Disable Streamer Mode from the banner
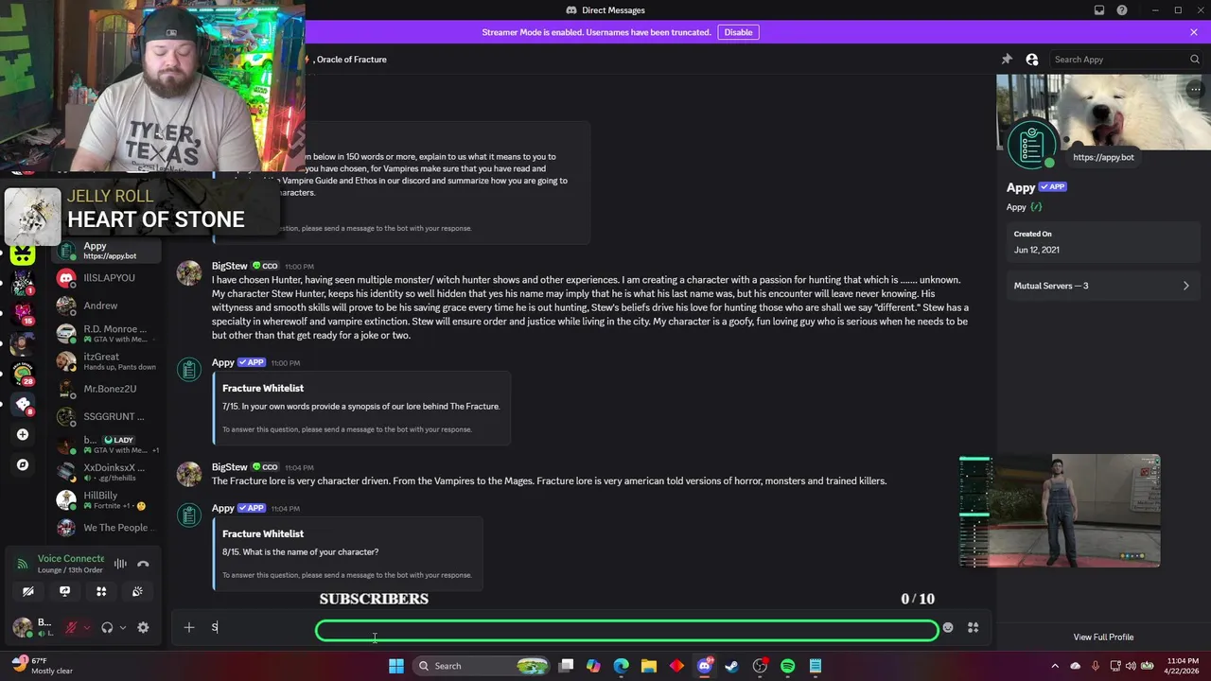The height and width of the screenshot is (681, 1211). [738, 32]
